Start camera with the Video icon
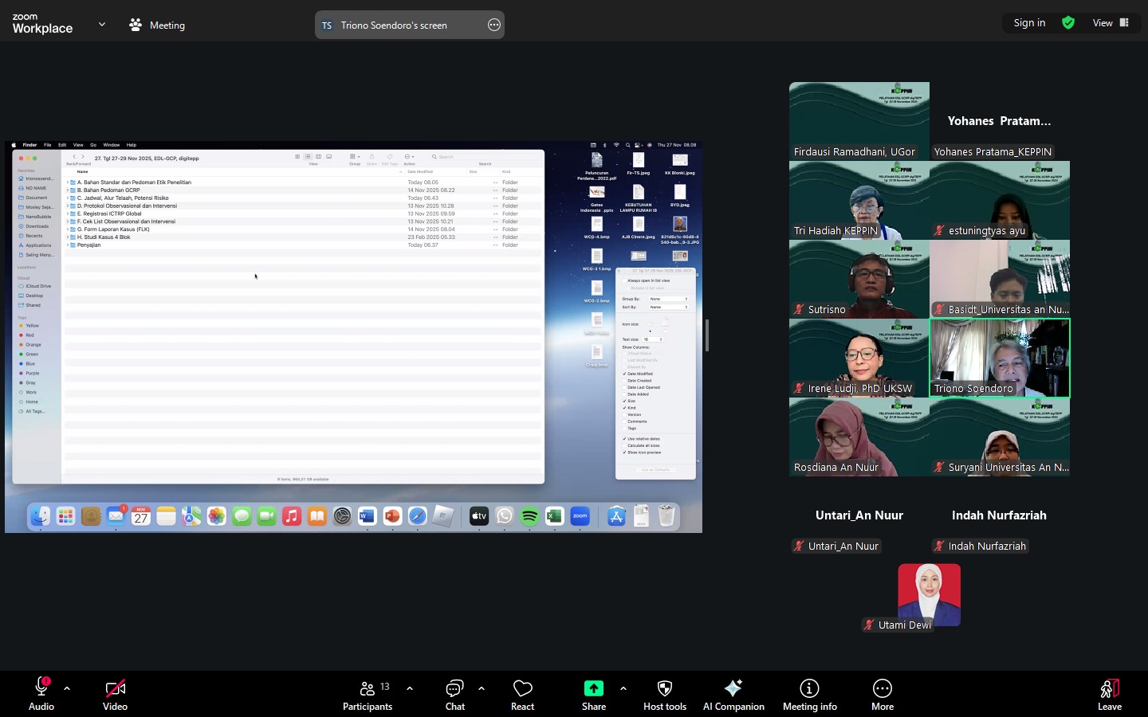The image size is (1148, 717). pyautogui.click(x=115, y=688)
